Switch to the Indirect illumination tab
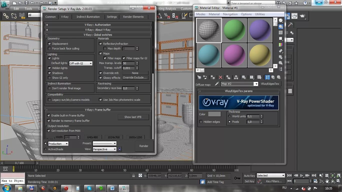Screen dimensions: 342x192 pyautogui.click(x=88, y=17)
